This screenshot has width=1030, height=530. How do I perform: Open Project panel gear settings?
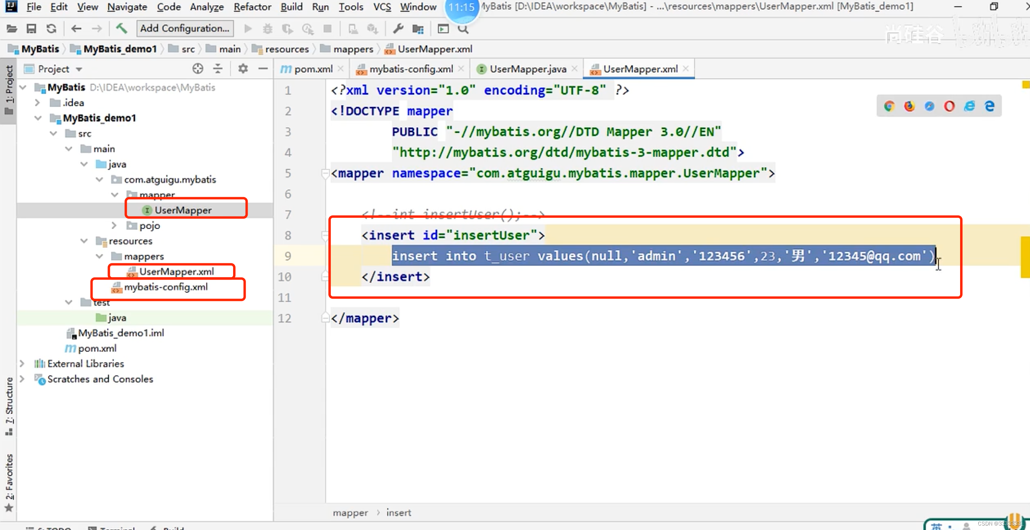[x=243, y=69]
